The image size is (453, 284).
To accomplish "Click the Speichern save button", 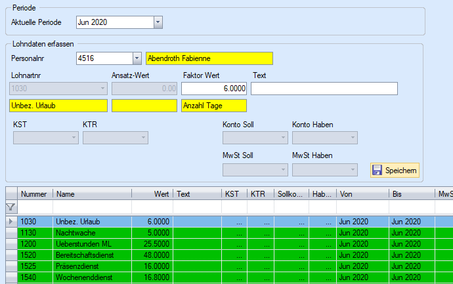I will pos(395,171).
